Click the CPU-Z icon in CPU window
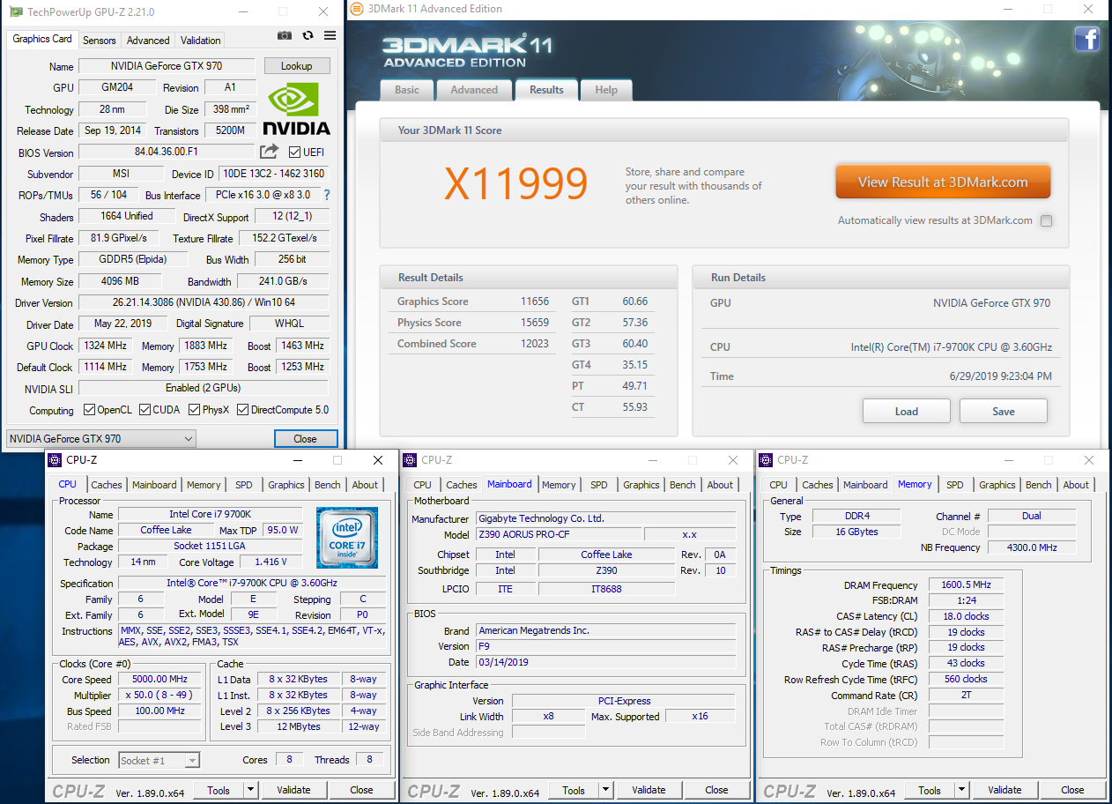1112x804 pixels. 55,459
